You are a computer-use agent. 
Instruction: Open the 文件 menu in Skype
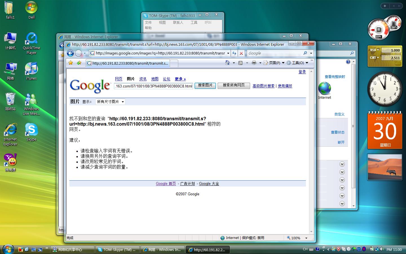[x=148, y=23]
